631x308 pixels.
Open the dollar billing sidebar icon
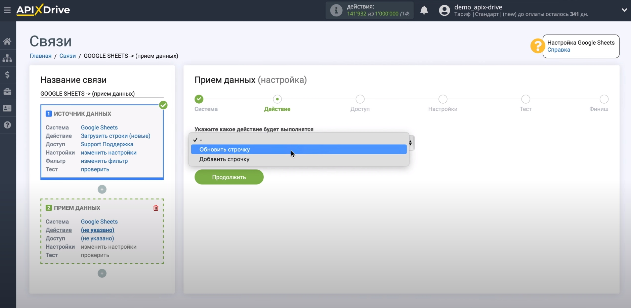click(x=7, y=74)
